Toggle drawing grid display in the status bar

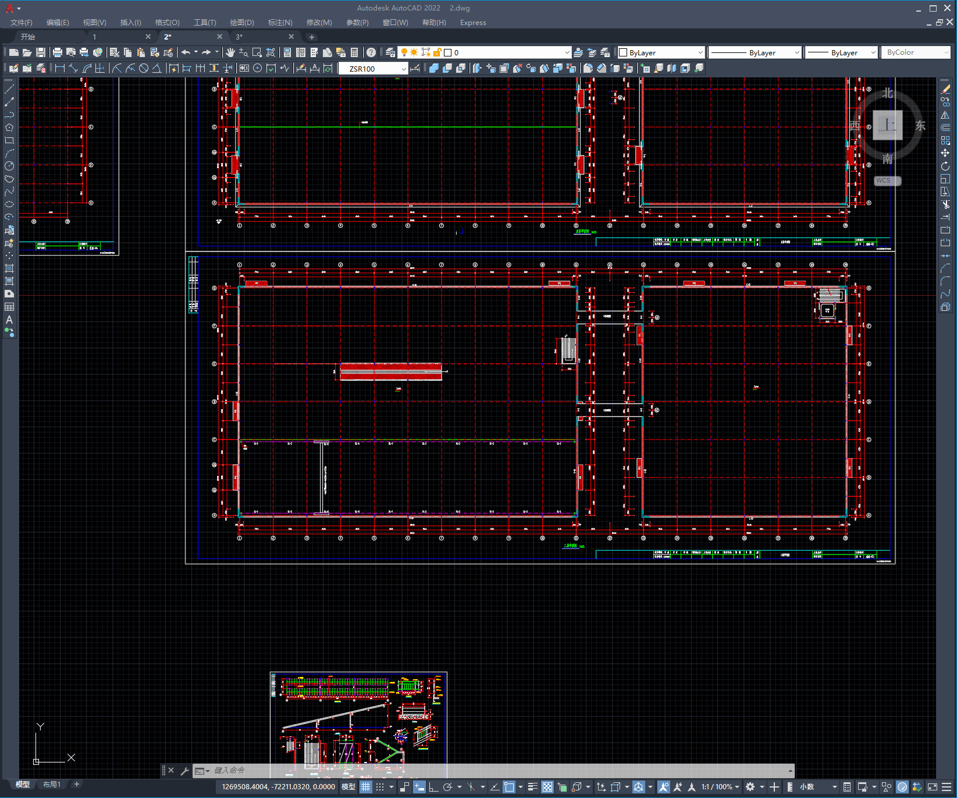365,787
